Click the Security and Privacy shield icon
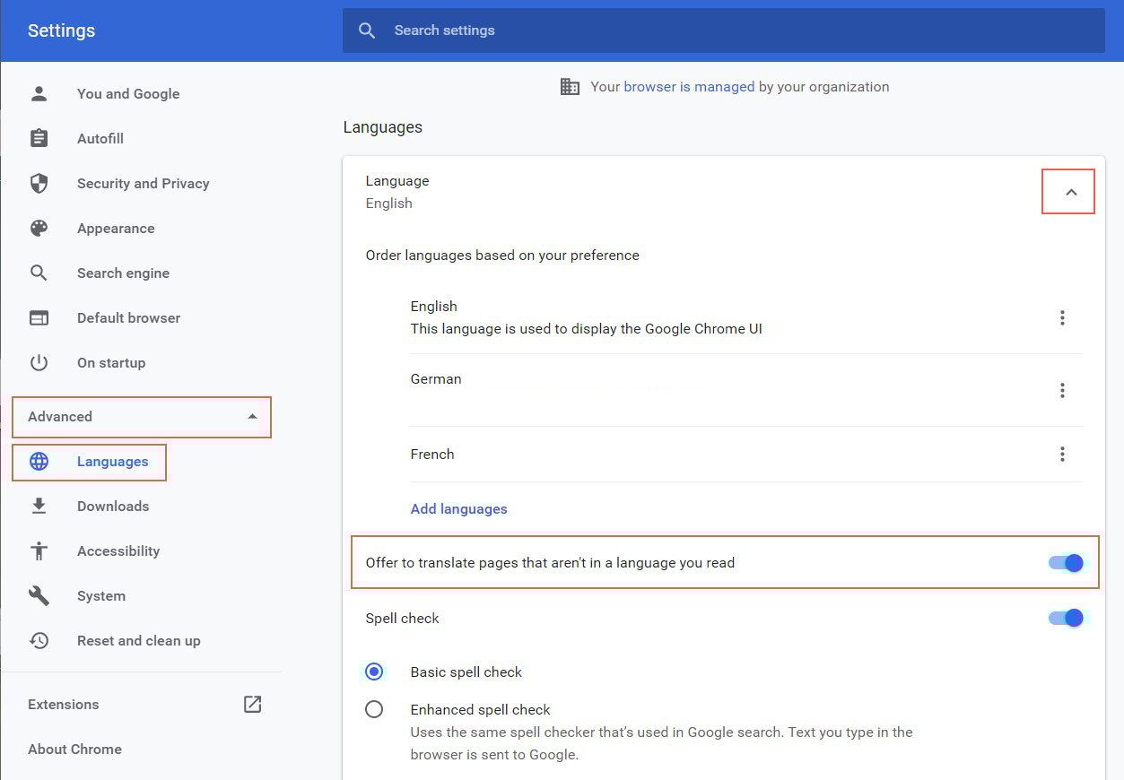 (x=39, y=183)
